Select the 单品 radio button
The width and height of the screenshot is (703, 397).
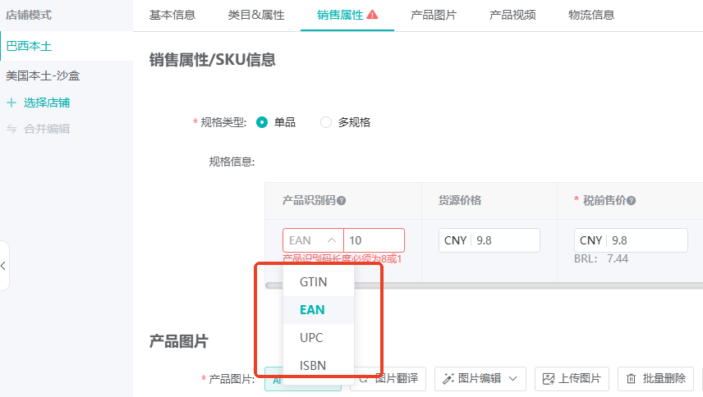[262, 122]
